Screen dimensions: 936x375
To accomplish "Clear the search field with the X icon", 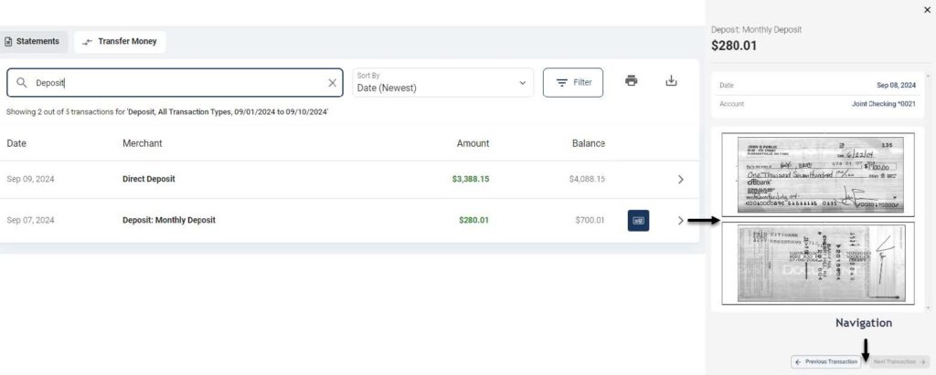I will pyautogui.click(x=333, y=83).
